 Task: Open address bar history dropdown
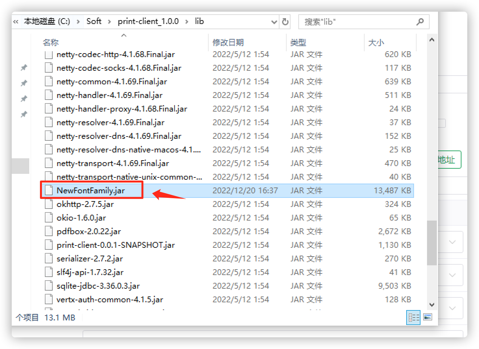274,22
